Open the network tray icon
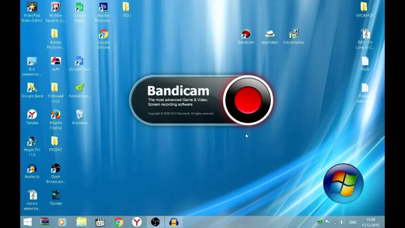Screen dimensions: 405x228 click(x=335, y=222)
